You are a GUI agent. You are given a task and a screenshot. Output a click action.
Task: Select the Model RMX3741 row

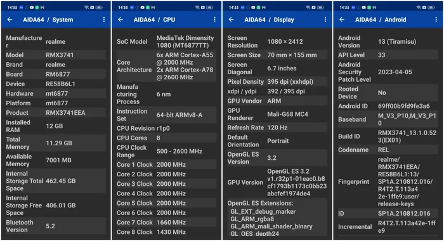coord(56,55)
